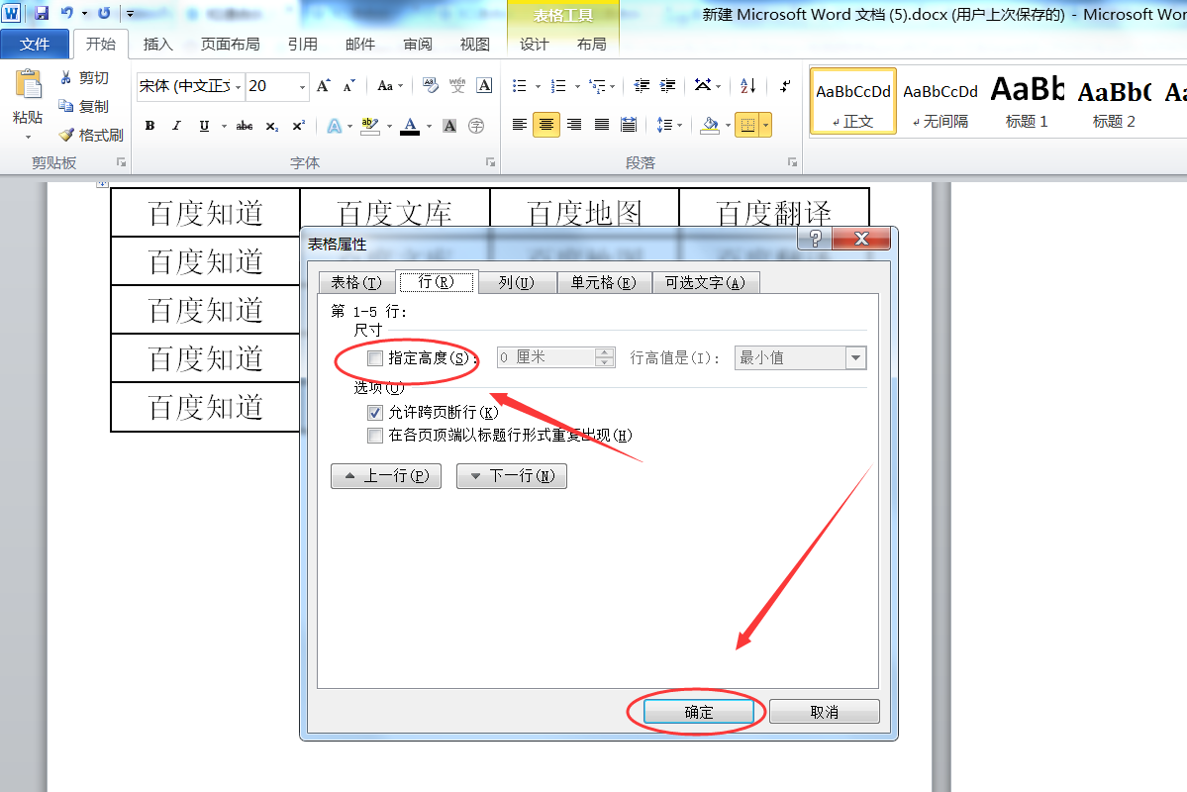The image size is (1187, 792).
Task: Click increase indent icon
Action: pyautogui.click(x=667, y=85)
